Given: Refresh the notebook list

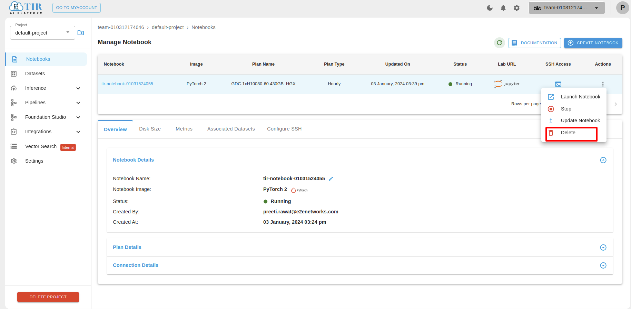Looking at the screenshot, I should tap(499, 43).
